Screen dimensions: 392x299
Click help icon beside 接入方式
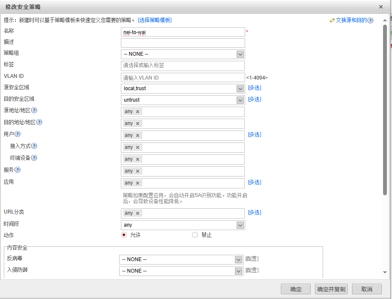click(34, 146)
